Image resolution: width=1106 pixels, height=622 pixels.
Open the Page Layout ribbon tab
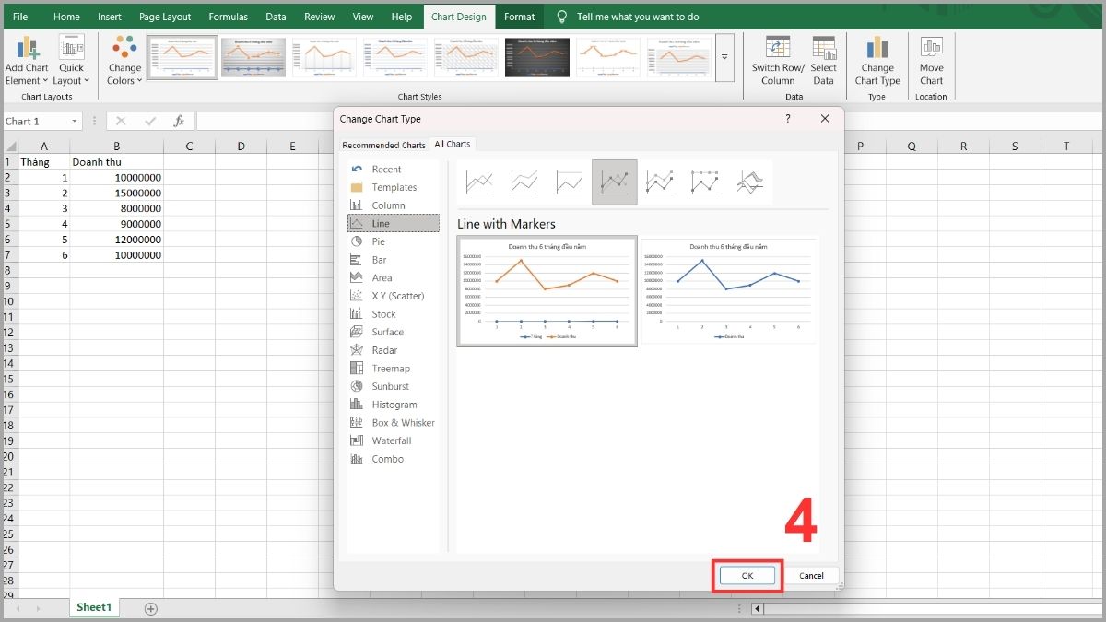point(165,17)
